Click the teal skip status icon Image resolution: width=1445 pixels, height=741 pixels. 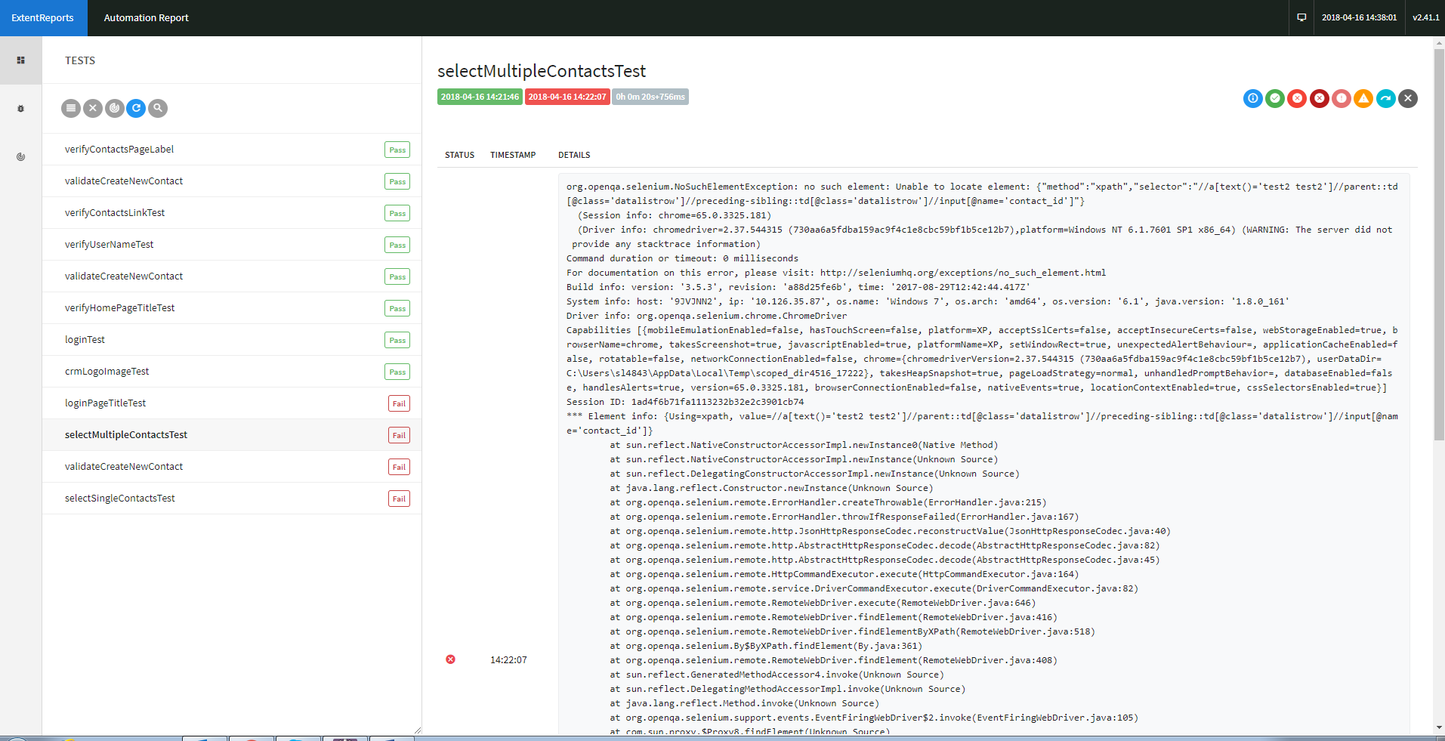1385,98
